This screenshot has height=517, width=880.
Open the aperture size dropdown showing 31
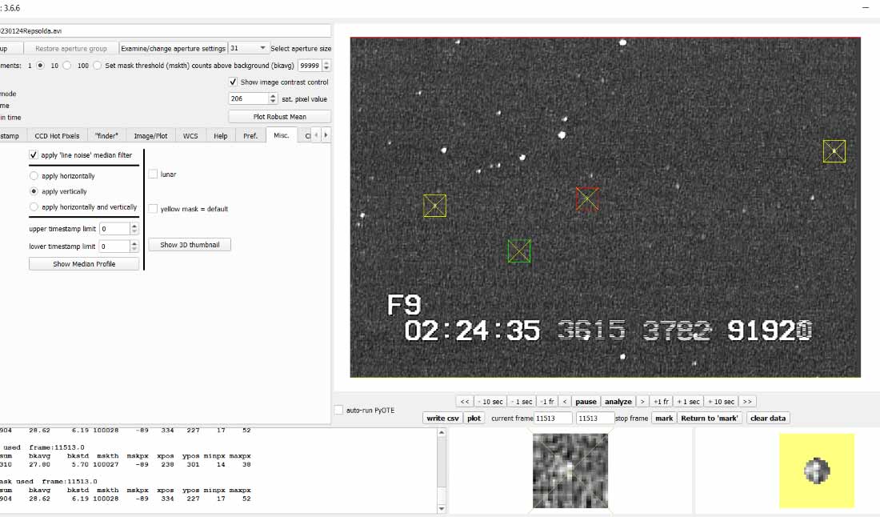click(247, 48)
